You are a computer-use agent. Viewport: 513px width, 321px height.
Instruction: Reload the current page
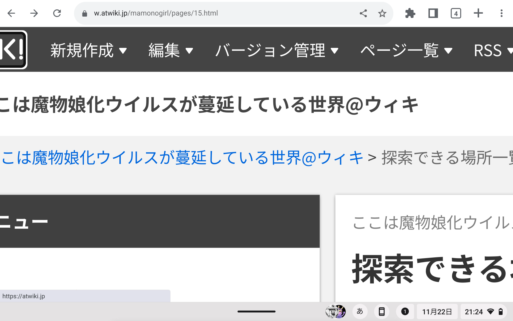(x=57, y=13)
